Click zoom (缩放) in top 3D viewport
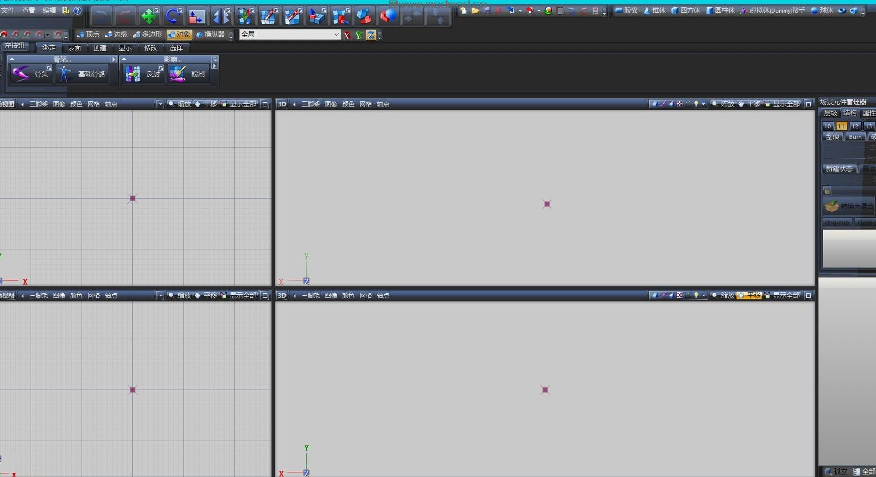Image resolution: width=876 pixels, height=477 pixels. pos(723,104)
